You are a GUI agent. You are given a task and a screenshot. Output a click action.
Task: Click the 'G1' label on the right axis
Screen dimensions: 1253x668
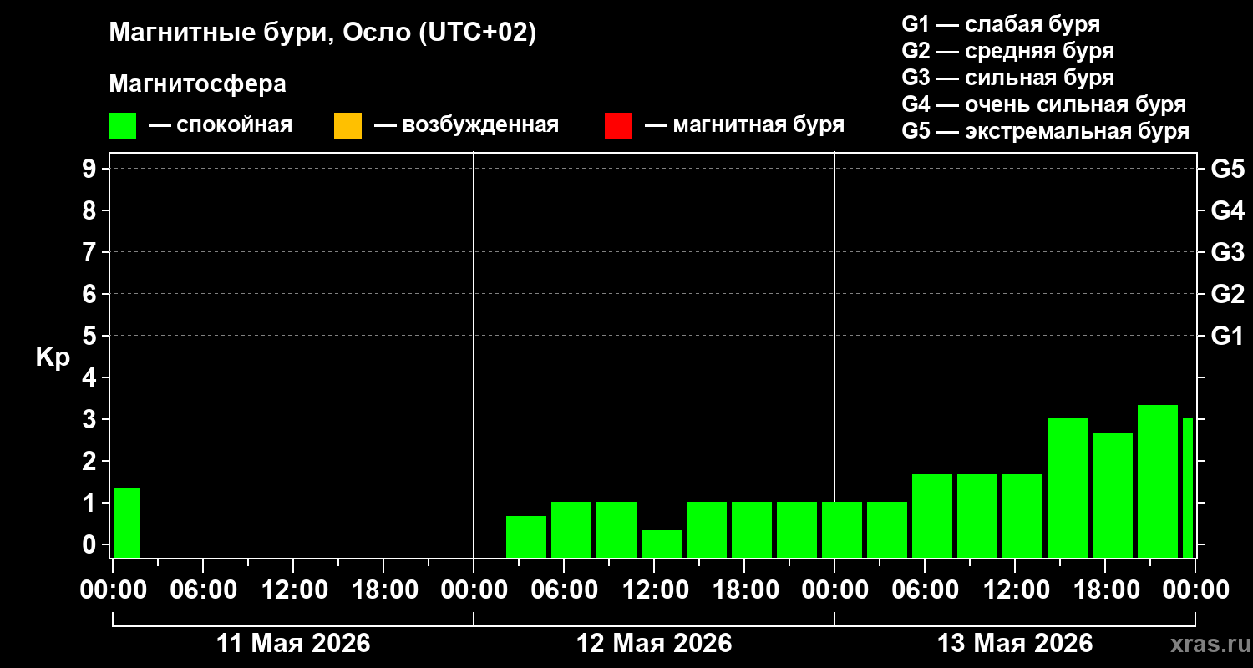pyautogui.click(x=1227, y=336)
